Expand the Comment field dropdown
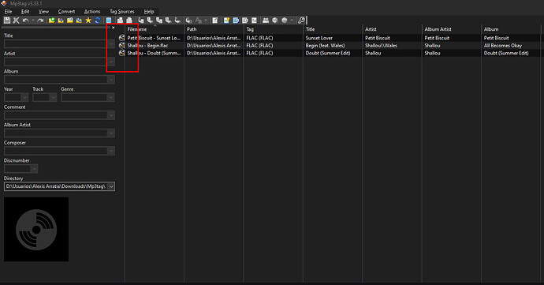This screenshot has width=544, height=285. (x=111, y=115)
